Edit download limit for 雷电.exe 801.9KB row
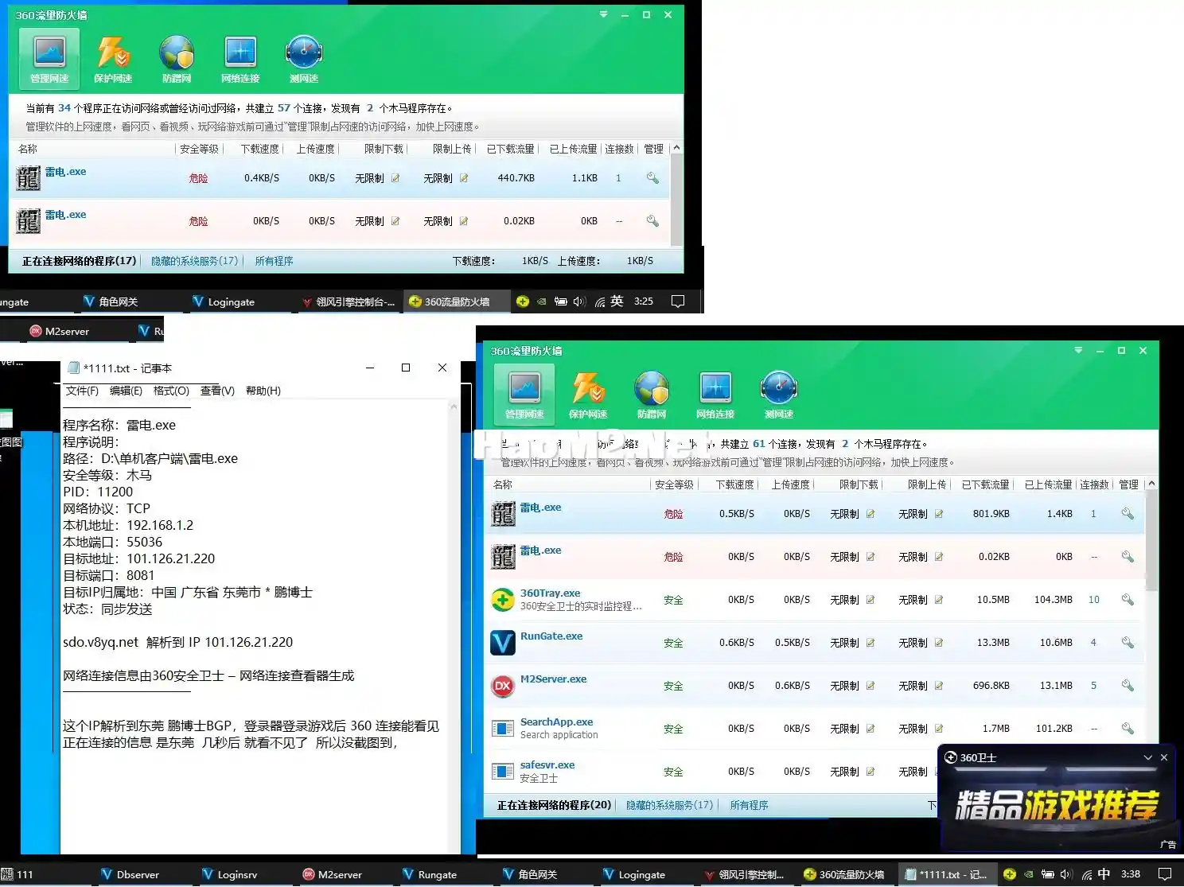1184x887 pixels. point(870,514)
